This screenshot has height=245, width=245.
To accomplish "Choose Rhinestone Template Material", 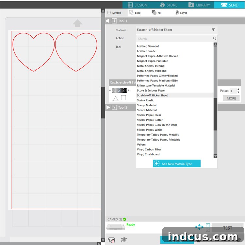I will pos(156,86).
